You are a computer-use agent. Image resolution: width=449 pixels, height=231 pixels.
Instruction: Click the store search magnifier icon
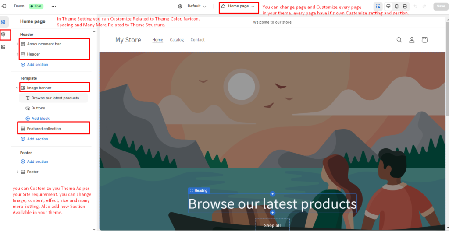click(399, 40)
